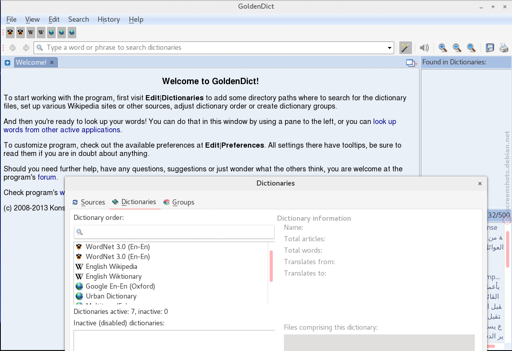
Task: Go back with the left arrow icon
Action: (x=13, y=48)
